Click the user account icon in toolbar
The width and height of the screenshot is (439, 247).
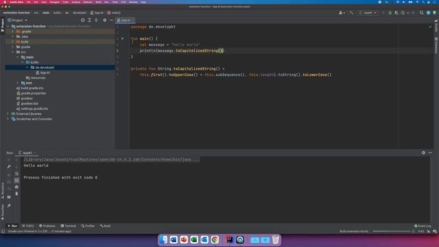coord(342,13)
